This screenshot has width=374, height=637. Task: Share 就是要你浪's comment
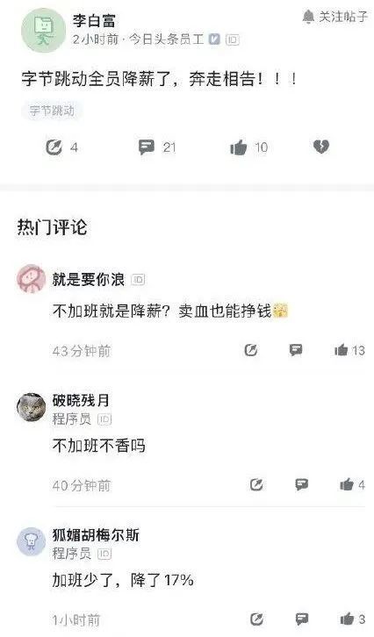(251, 350)
